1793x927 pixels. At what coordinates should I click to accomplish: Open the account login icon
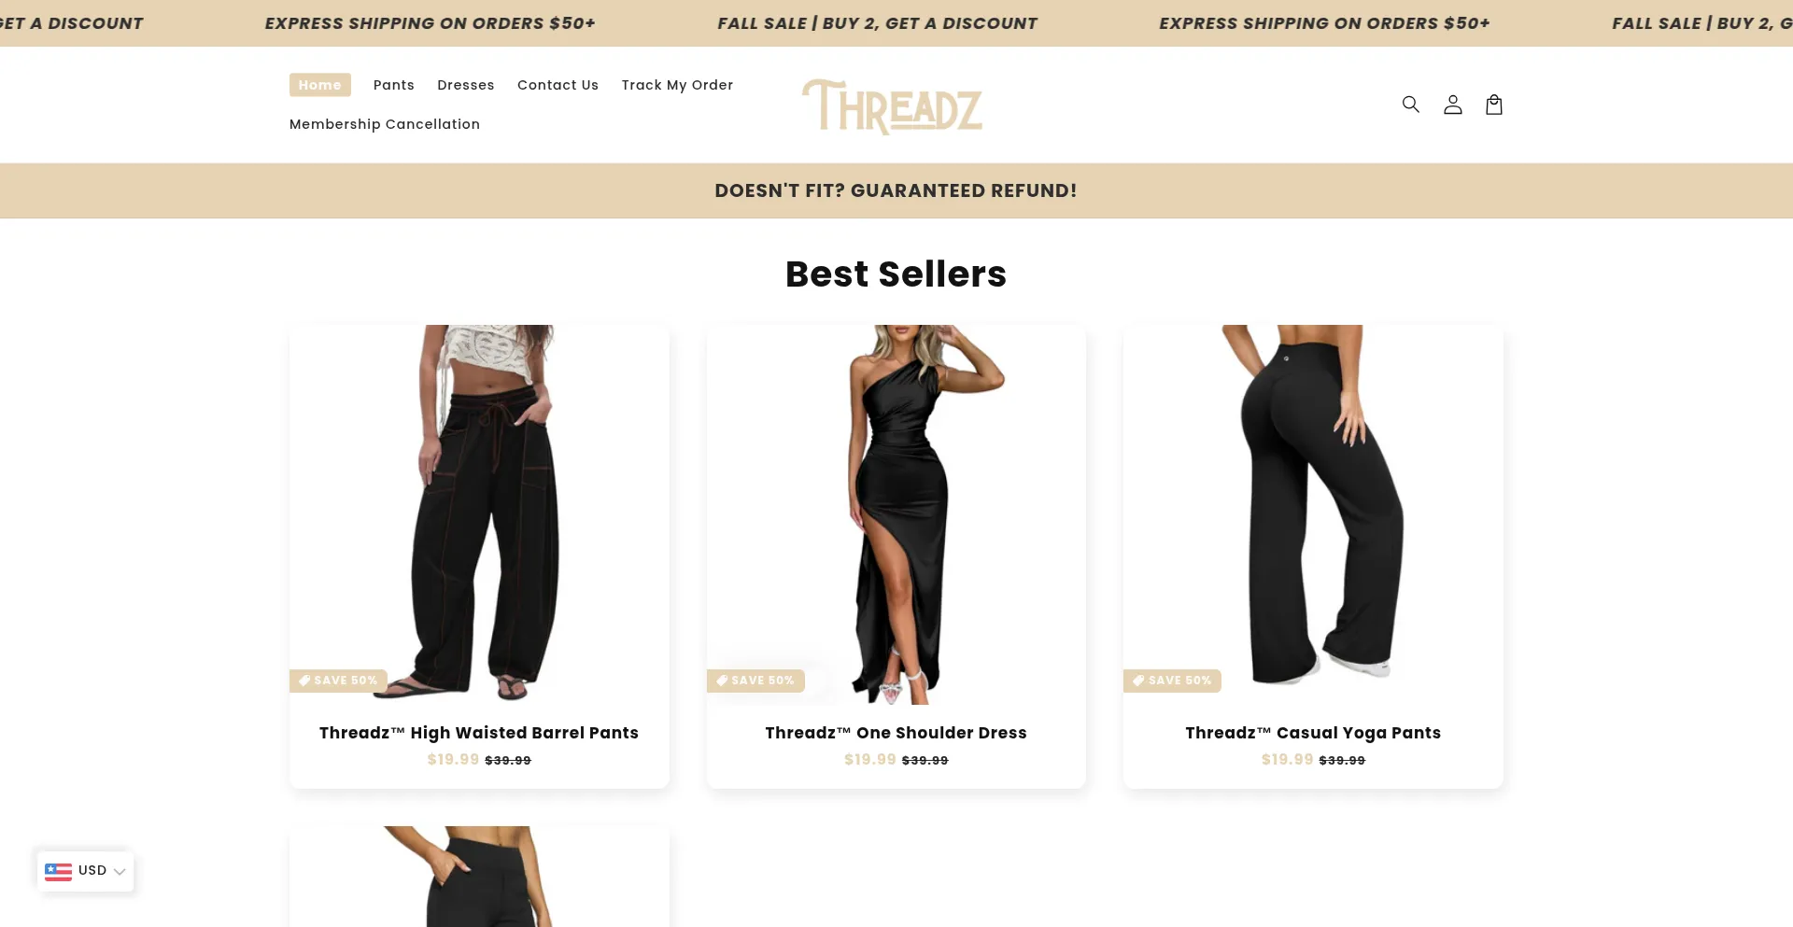(1452, 105)
